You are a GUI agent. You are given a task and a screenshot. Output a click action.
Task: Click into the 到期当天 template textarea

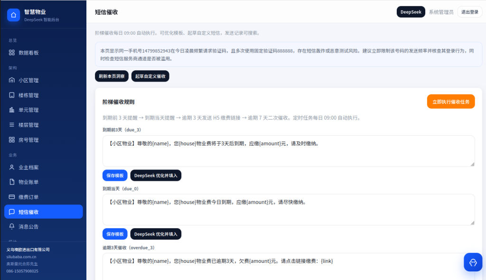click(289, 210)
